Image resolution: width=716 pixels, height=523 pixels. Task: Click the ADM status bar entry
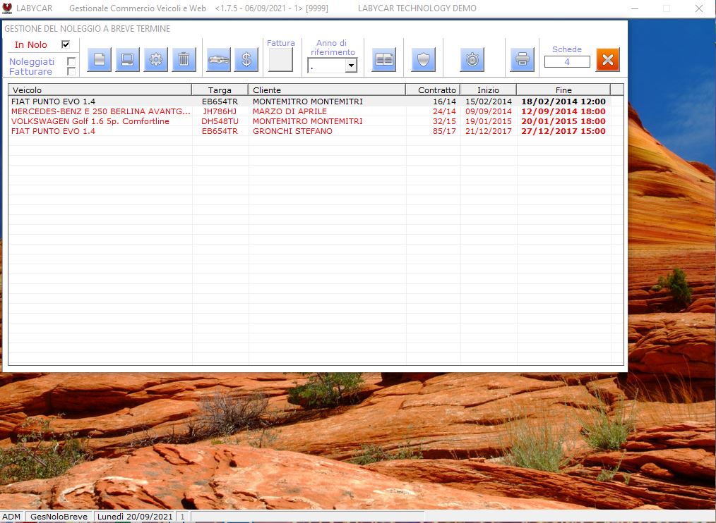click(x=11, y=517)
